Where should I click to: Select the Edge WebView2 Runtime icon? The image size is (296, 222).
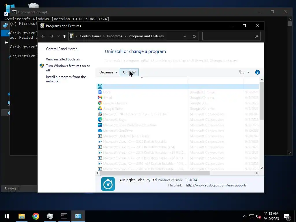100,125
